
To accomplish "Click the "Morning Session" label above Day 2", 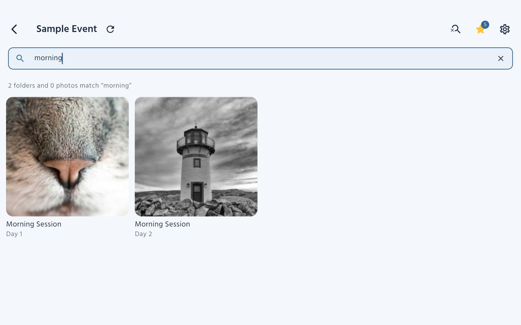I will (x=162, y=224).
